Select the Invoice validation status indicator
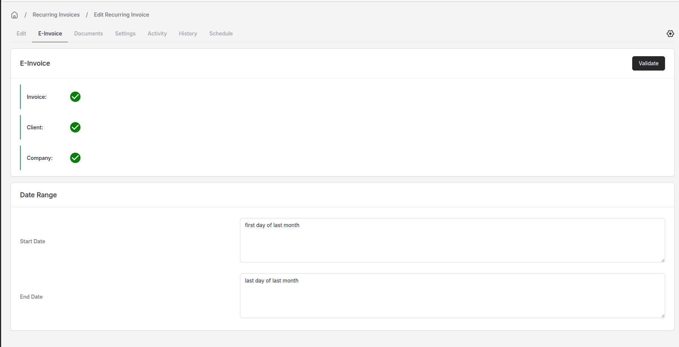 [x=75, y=97]
